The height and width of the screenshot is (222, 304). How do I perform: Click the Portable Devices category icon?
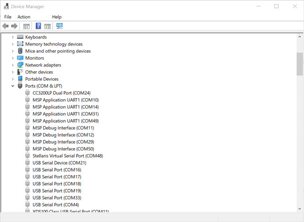coord(20,79)
